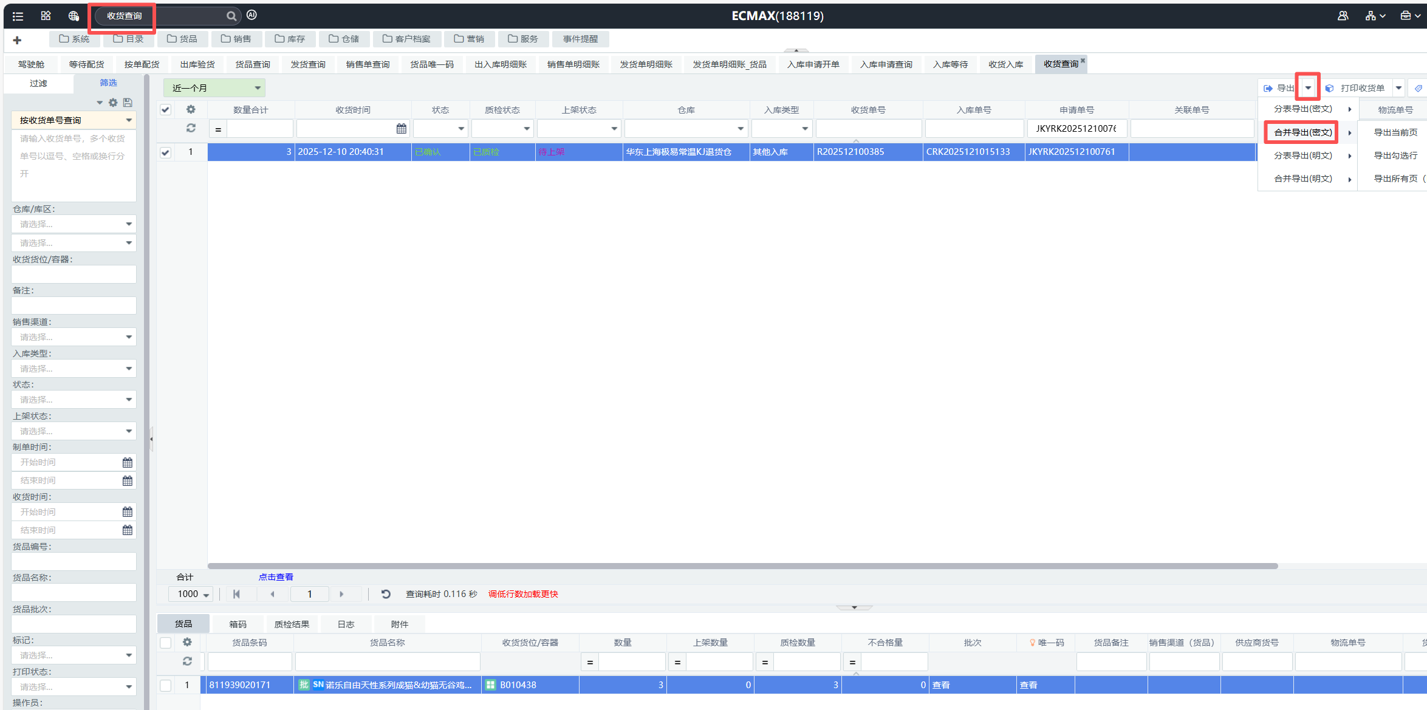Reload the query with the refresh arrow
Screen dimensions: 1427x710
point(386,594)
